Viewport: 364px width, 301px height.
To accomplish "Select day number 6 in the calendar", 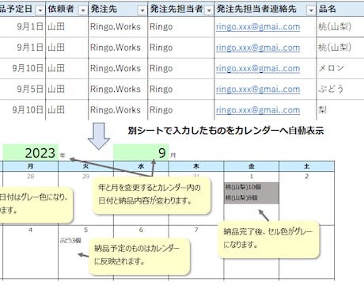I will 141,230.
